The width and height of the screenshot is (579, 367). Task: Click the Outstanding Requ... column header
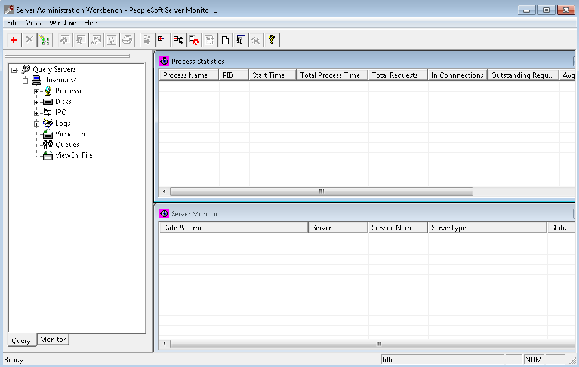click(523, 75)
